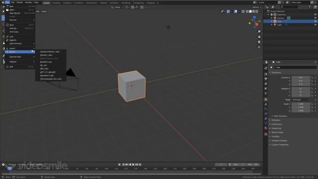The image size is (318, 179).
Task: Hide the Cube via its eye icon
Action: tap(315, 21)
